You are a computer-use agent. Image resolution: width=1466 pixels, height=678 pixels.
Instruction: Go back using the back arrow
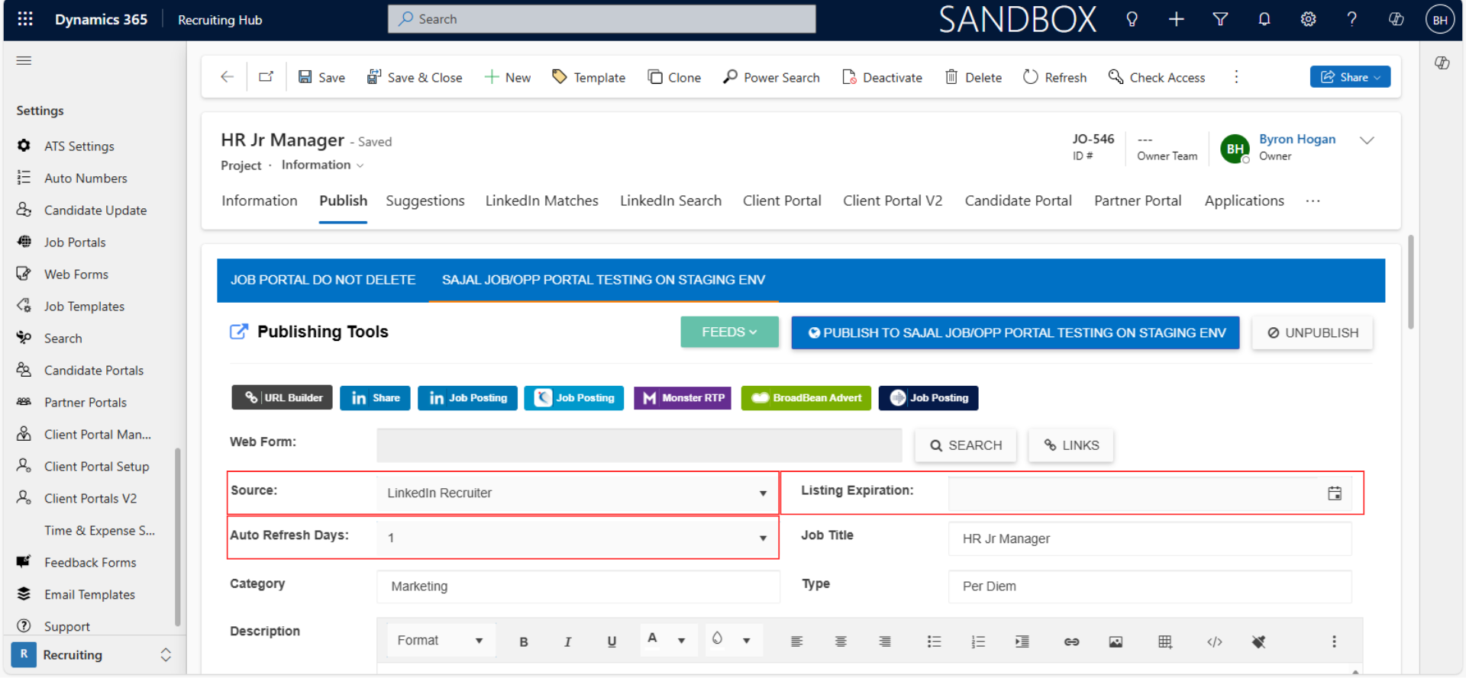point(227,77)
